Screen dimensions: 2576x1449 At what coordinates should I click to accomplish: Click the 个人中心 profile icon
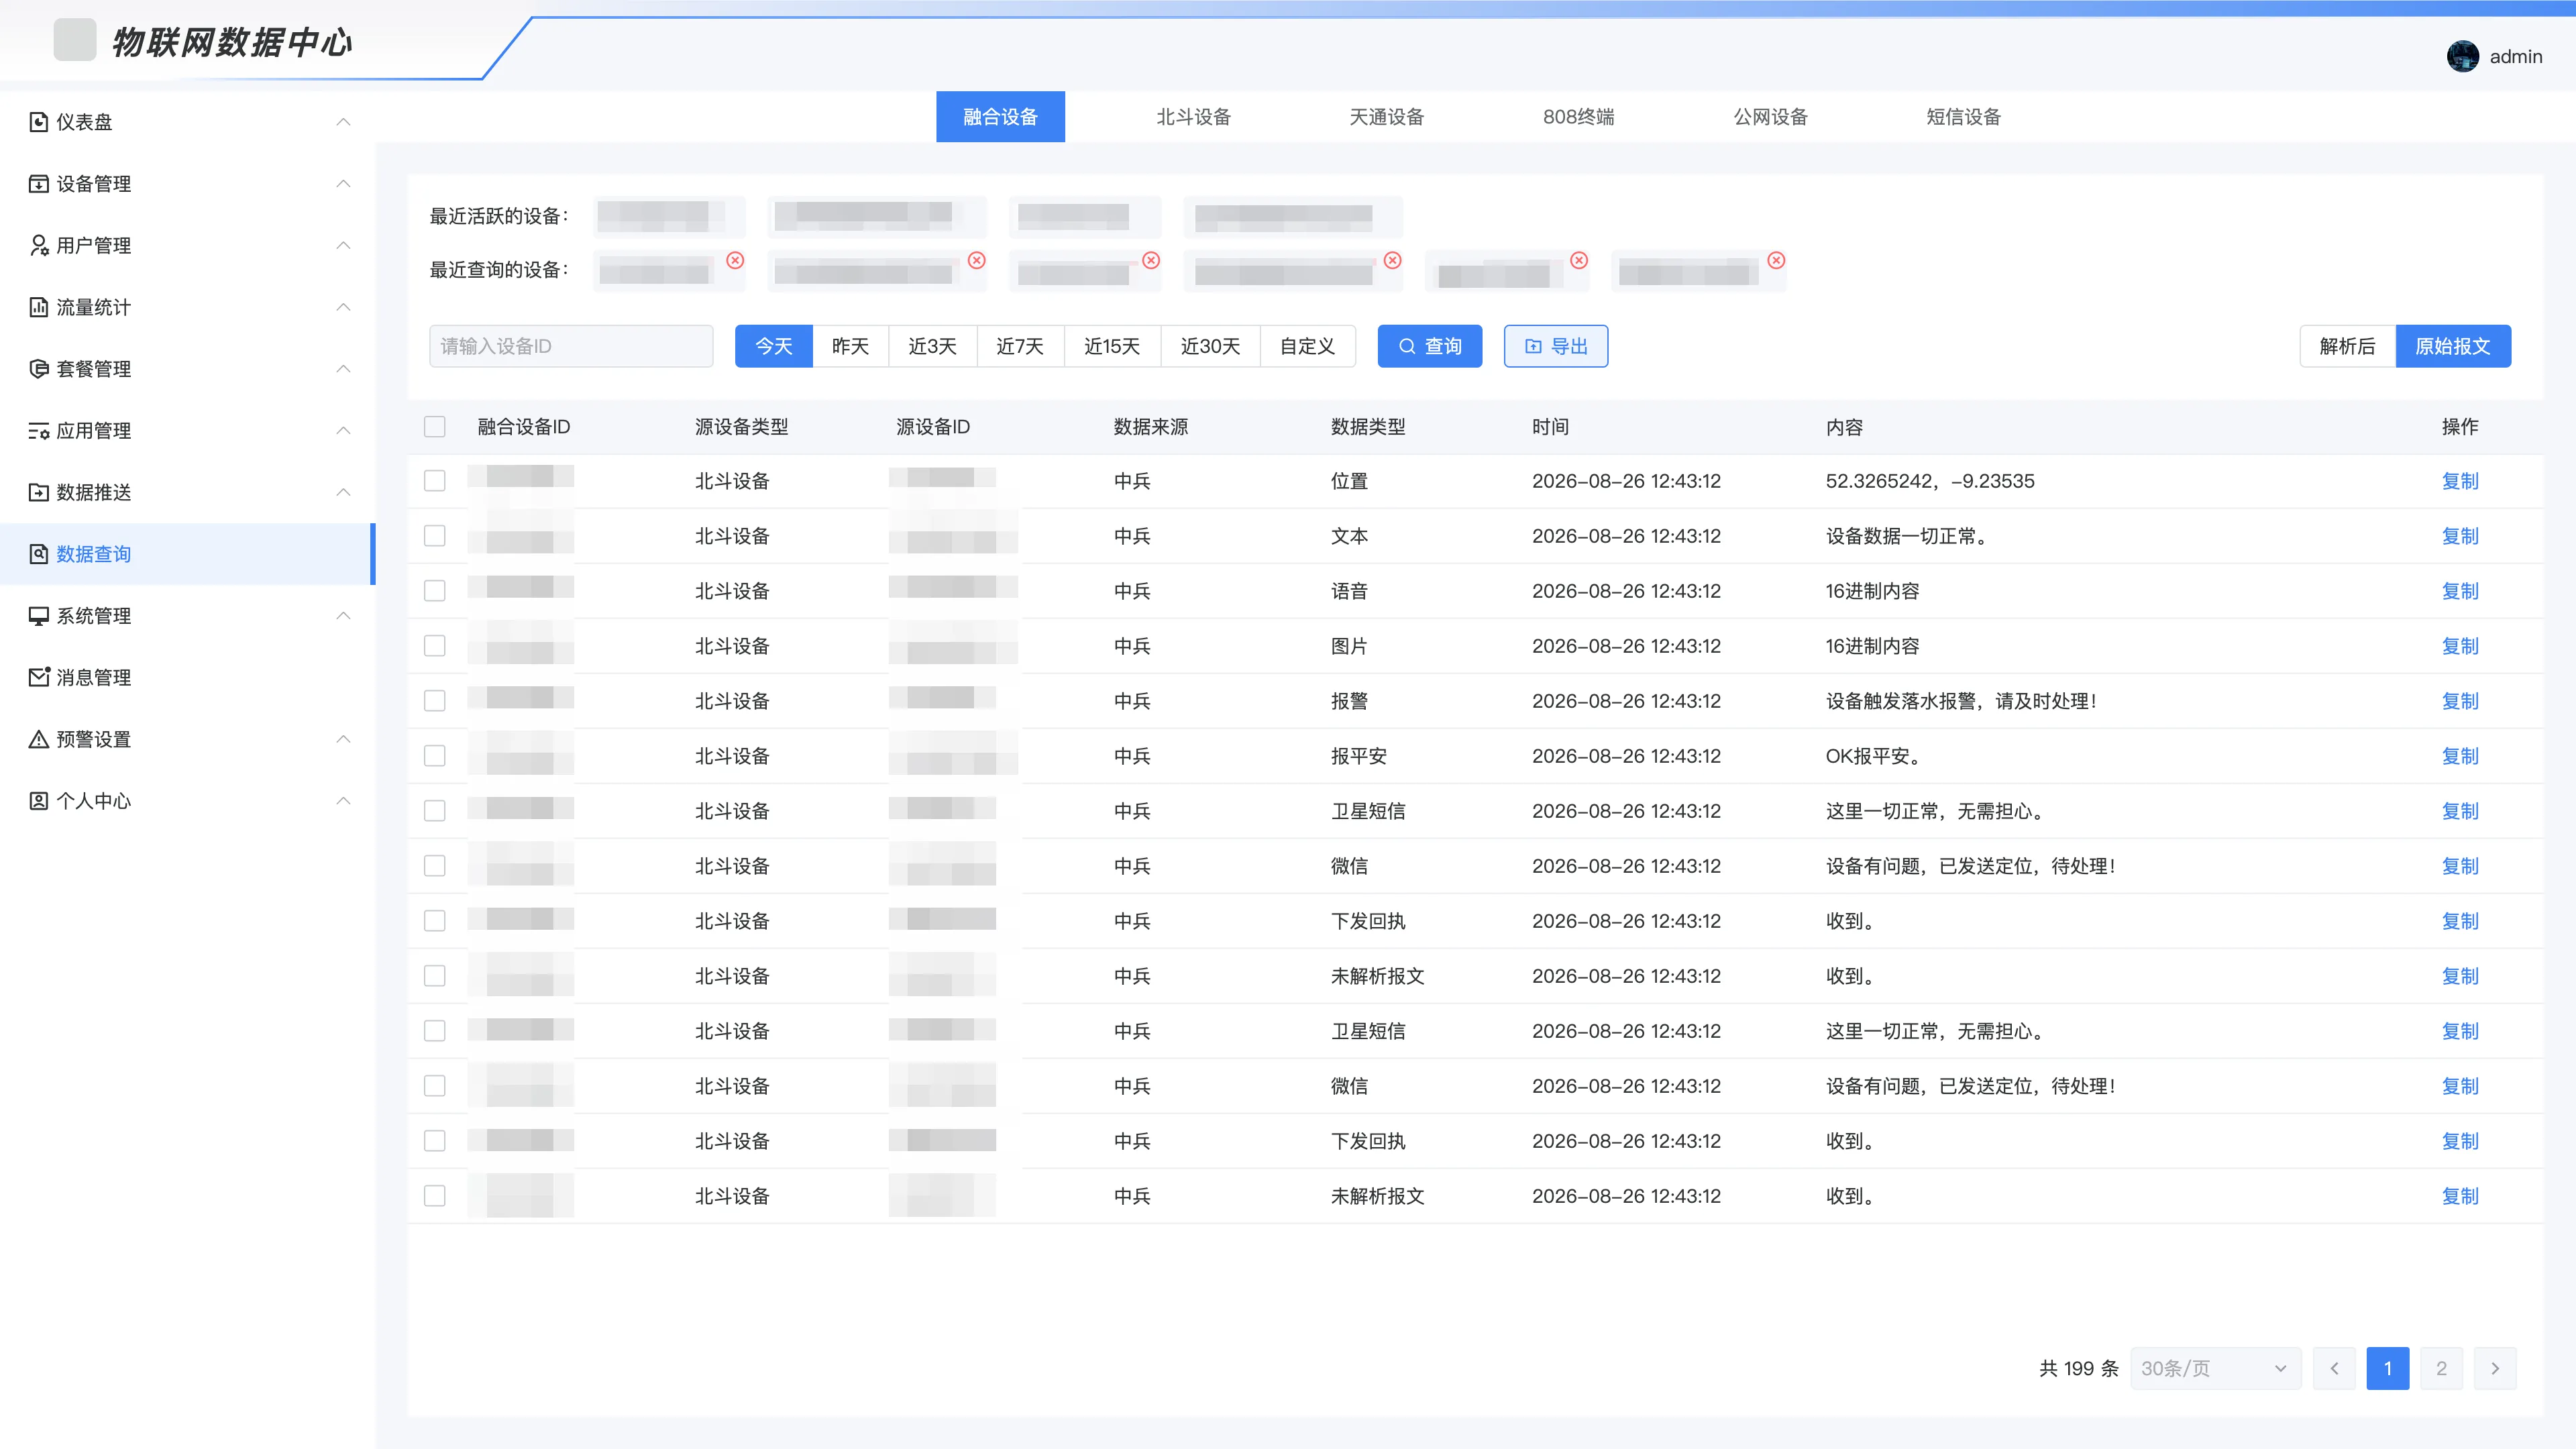38,801
